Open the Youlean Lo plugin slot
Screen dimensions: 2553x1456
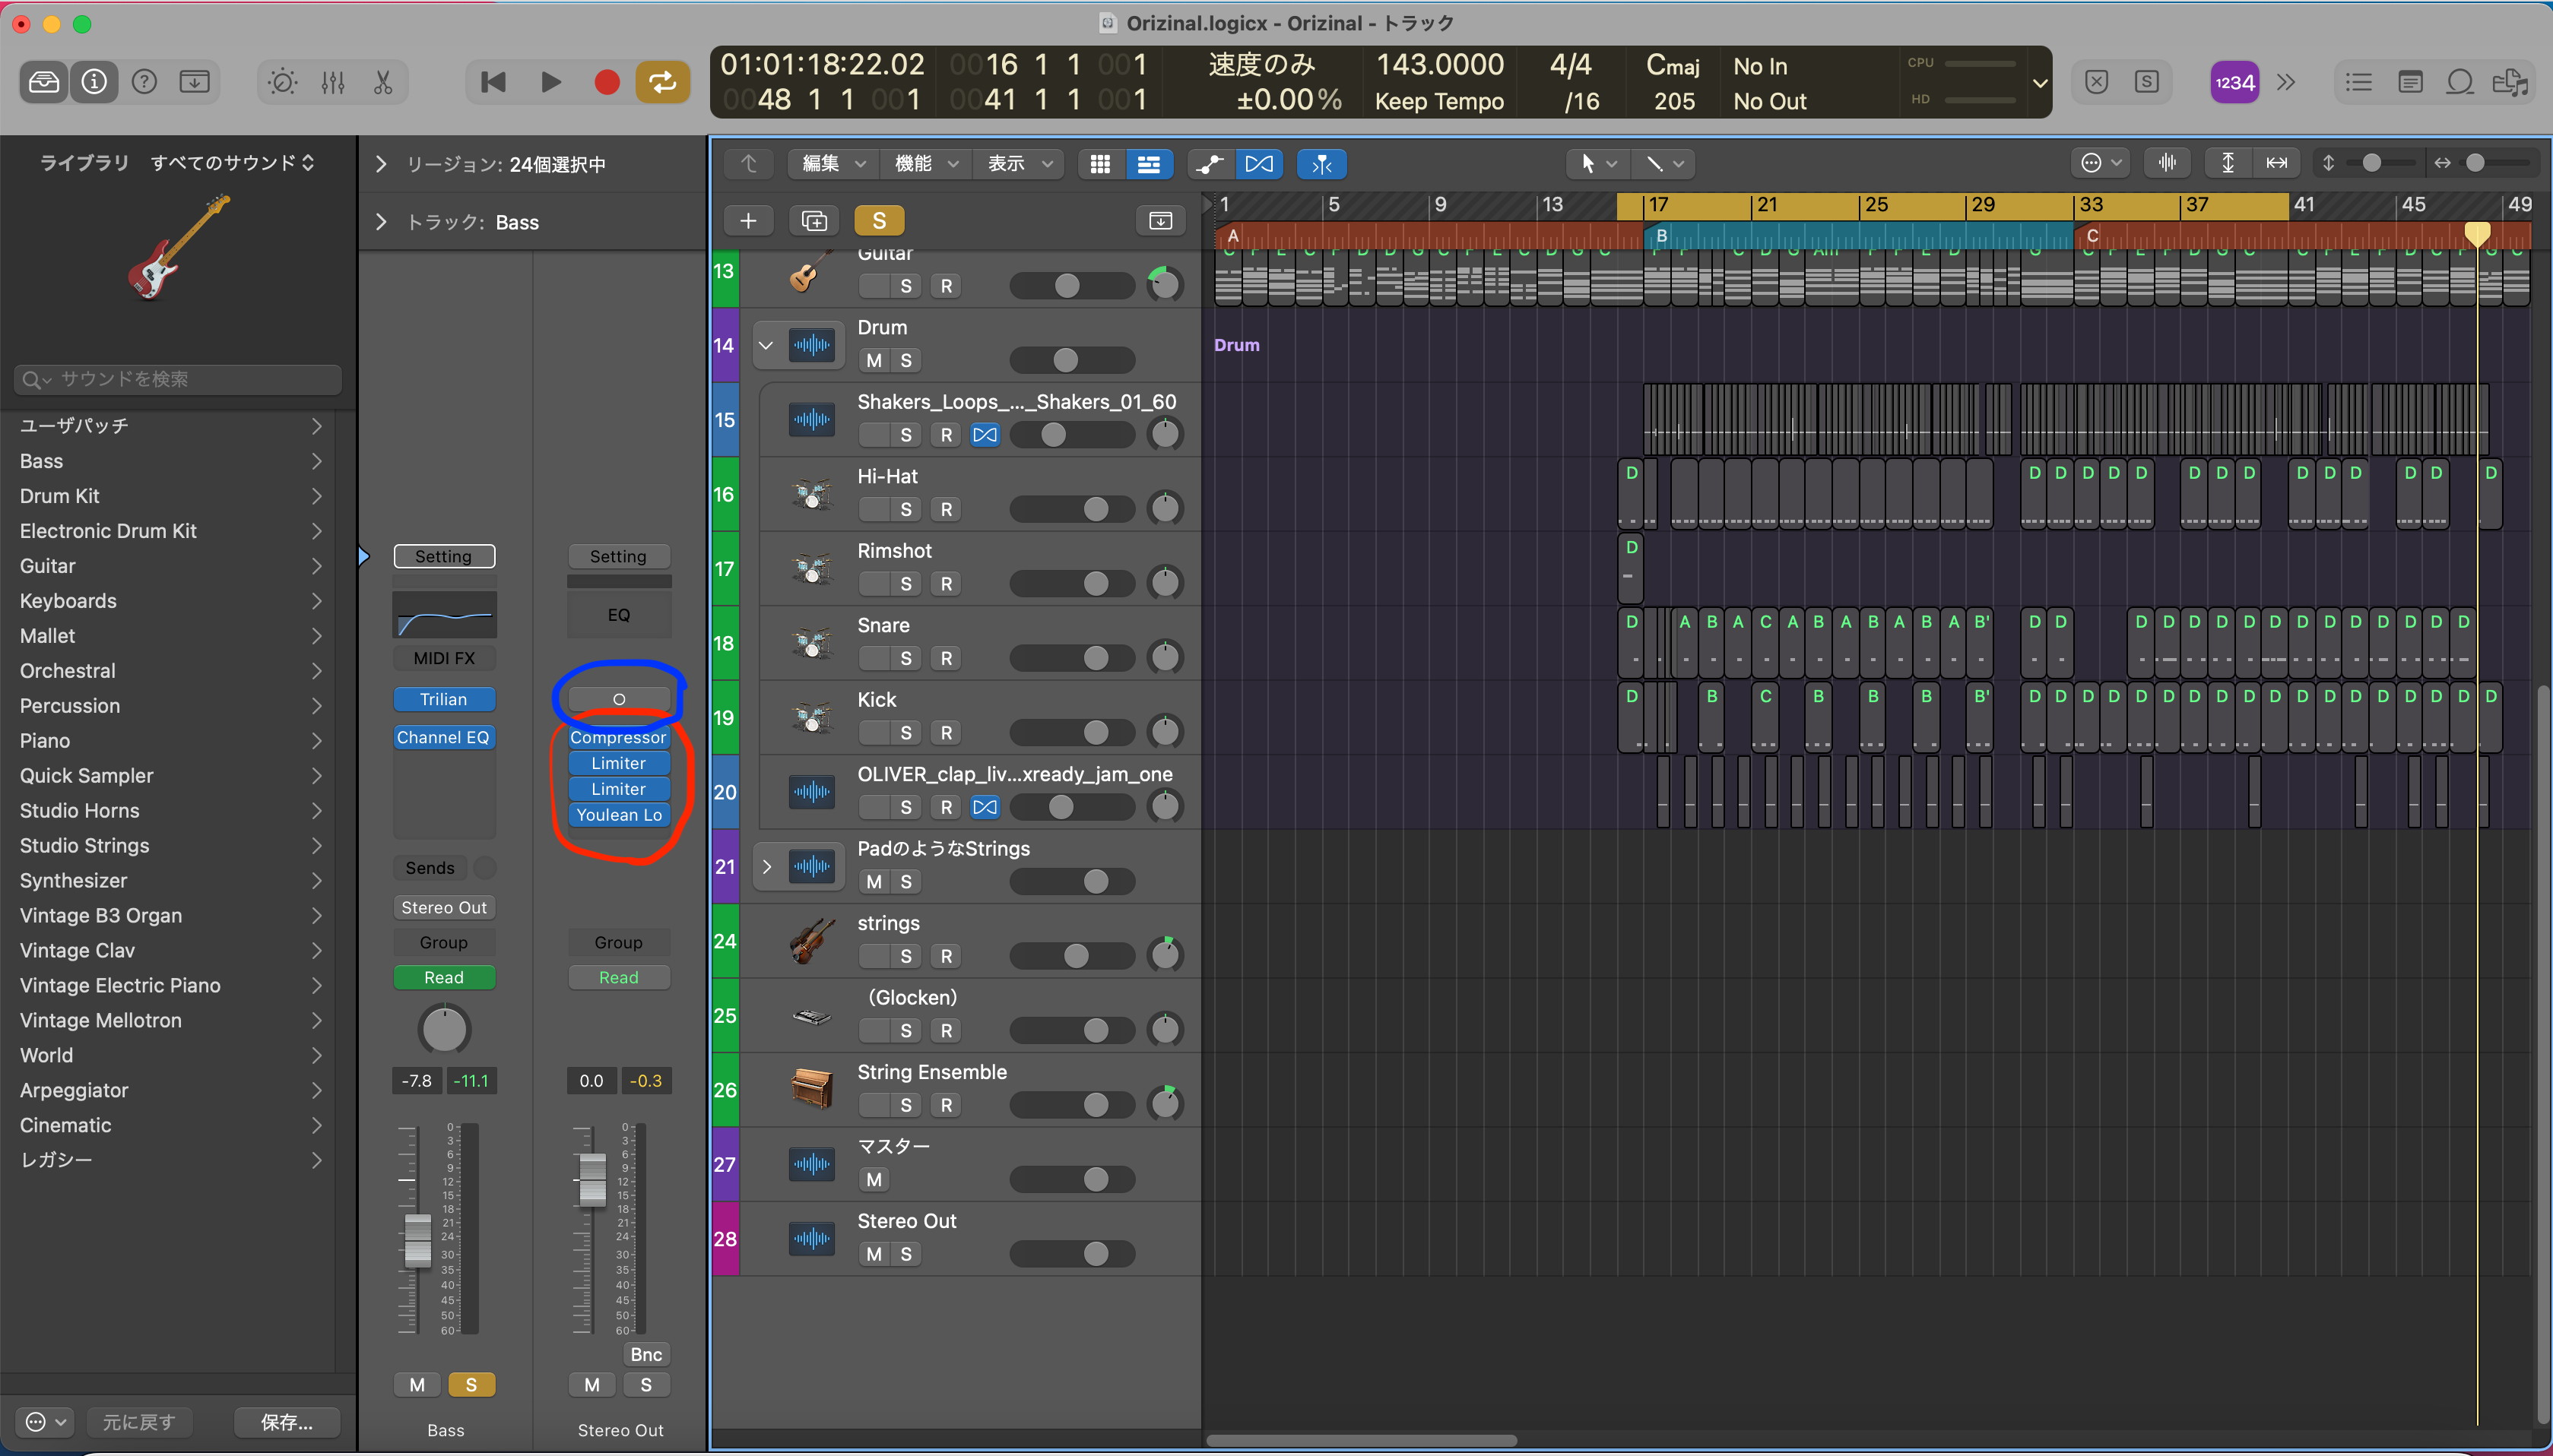[618, 816]
